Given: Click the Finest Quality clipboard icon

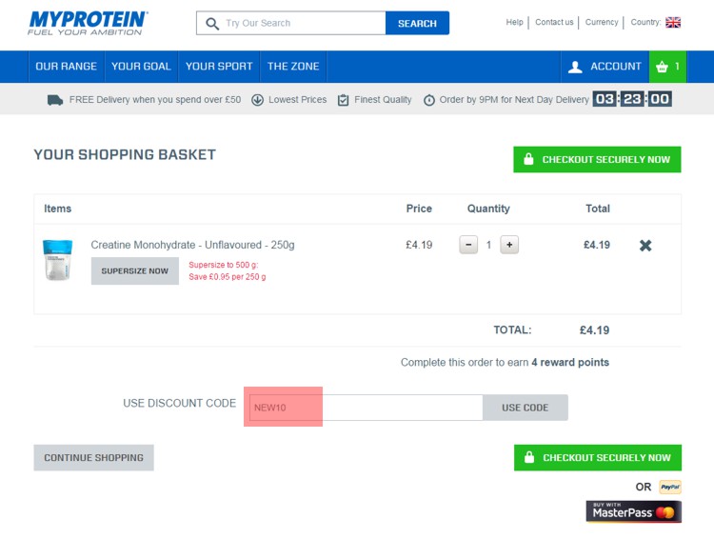Looking at the screenshot, I should click(344, 100).
